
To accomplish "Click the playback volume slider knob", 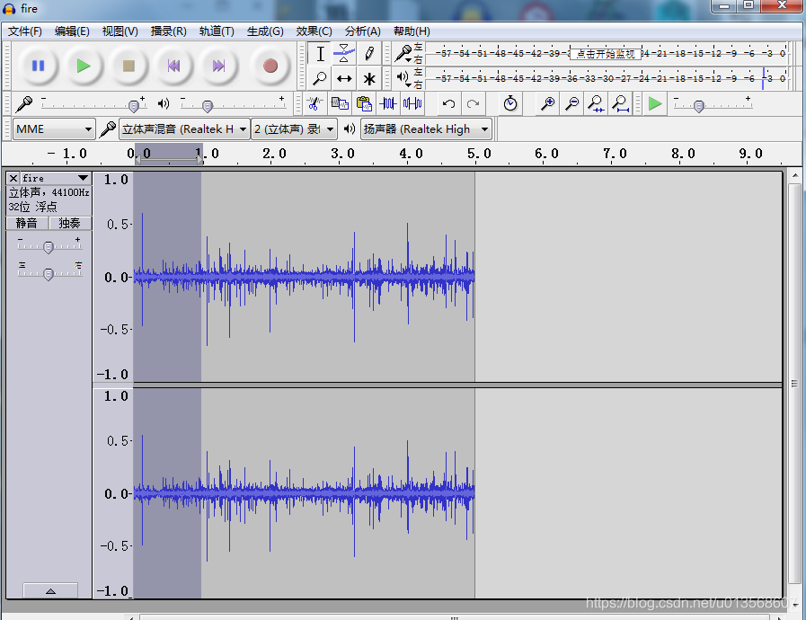I will click(208, 106).
